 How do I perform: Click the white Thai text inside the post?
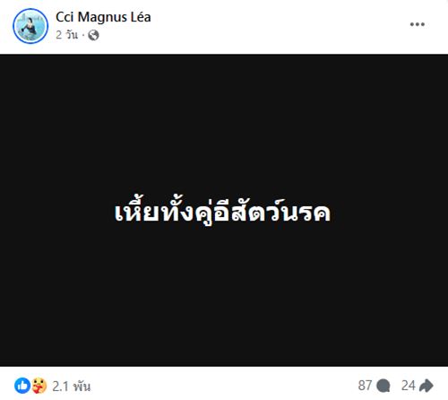point(222,212)
